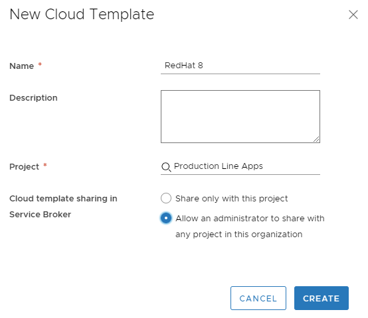The image size is (368, 318).
Task: Click the 'Share only with this project' label text
Action: click(x=231, y=199)
